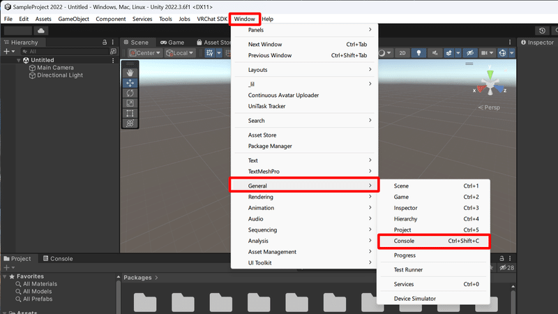Choose Device Simulator in submenu
Screen dimensions: 558x314
point(434,299)
